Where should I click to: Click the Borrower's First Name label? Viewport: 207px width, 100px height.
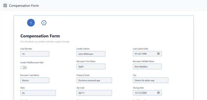tap(86, 61)
